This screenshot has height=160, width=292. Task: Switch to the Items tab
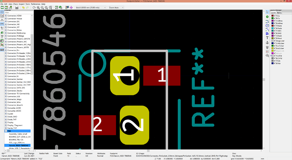coord(279,13)
